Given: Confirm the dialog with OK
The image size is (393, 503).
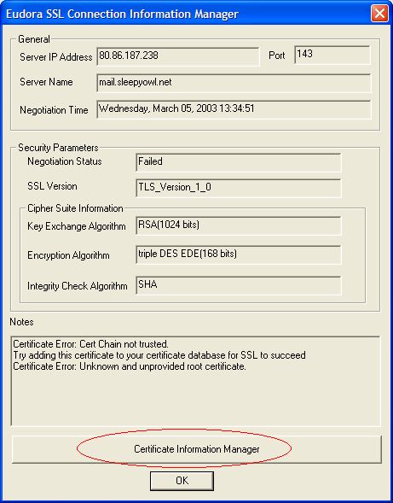Looking at the screenshot, I should [182, 481].
